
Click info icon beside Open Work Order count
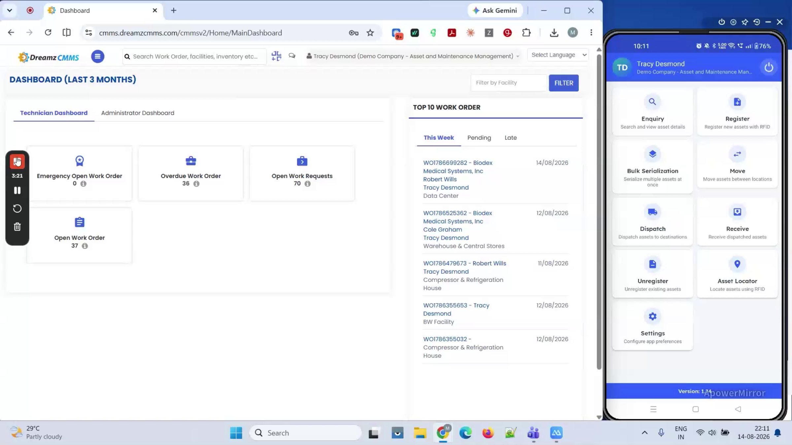[x=85, y=246]
